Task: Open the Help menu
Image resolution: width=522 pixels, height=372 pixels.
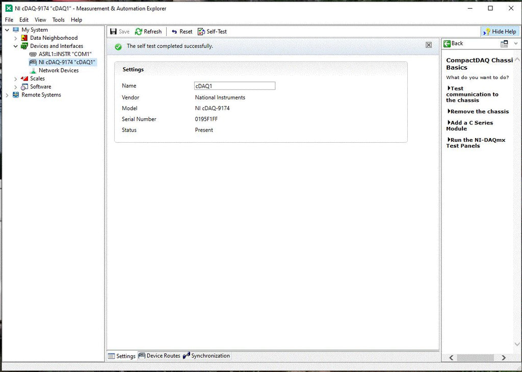Action: click(76, 20)
